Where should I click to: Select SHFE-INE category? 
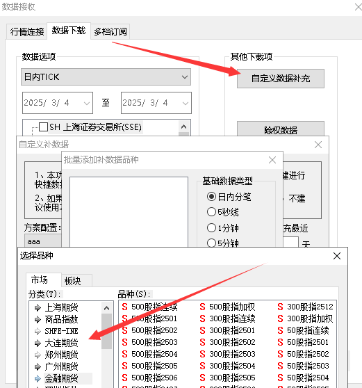(x=61, y=331)
